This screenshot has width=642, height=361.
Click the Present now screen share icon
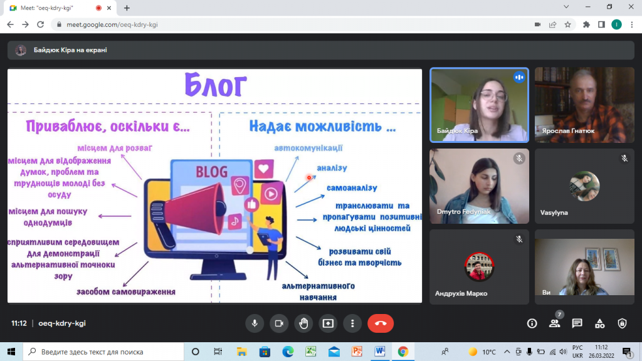pyautogui.click(x=328, y=323)
